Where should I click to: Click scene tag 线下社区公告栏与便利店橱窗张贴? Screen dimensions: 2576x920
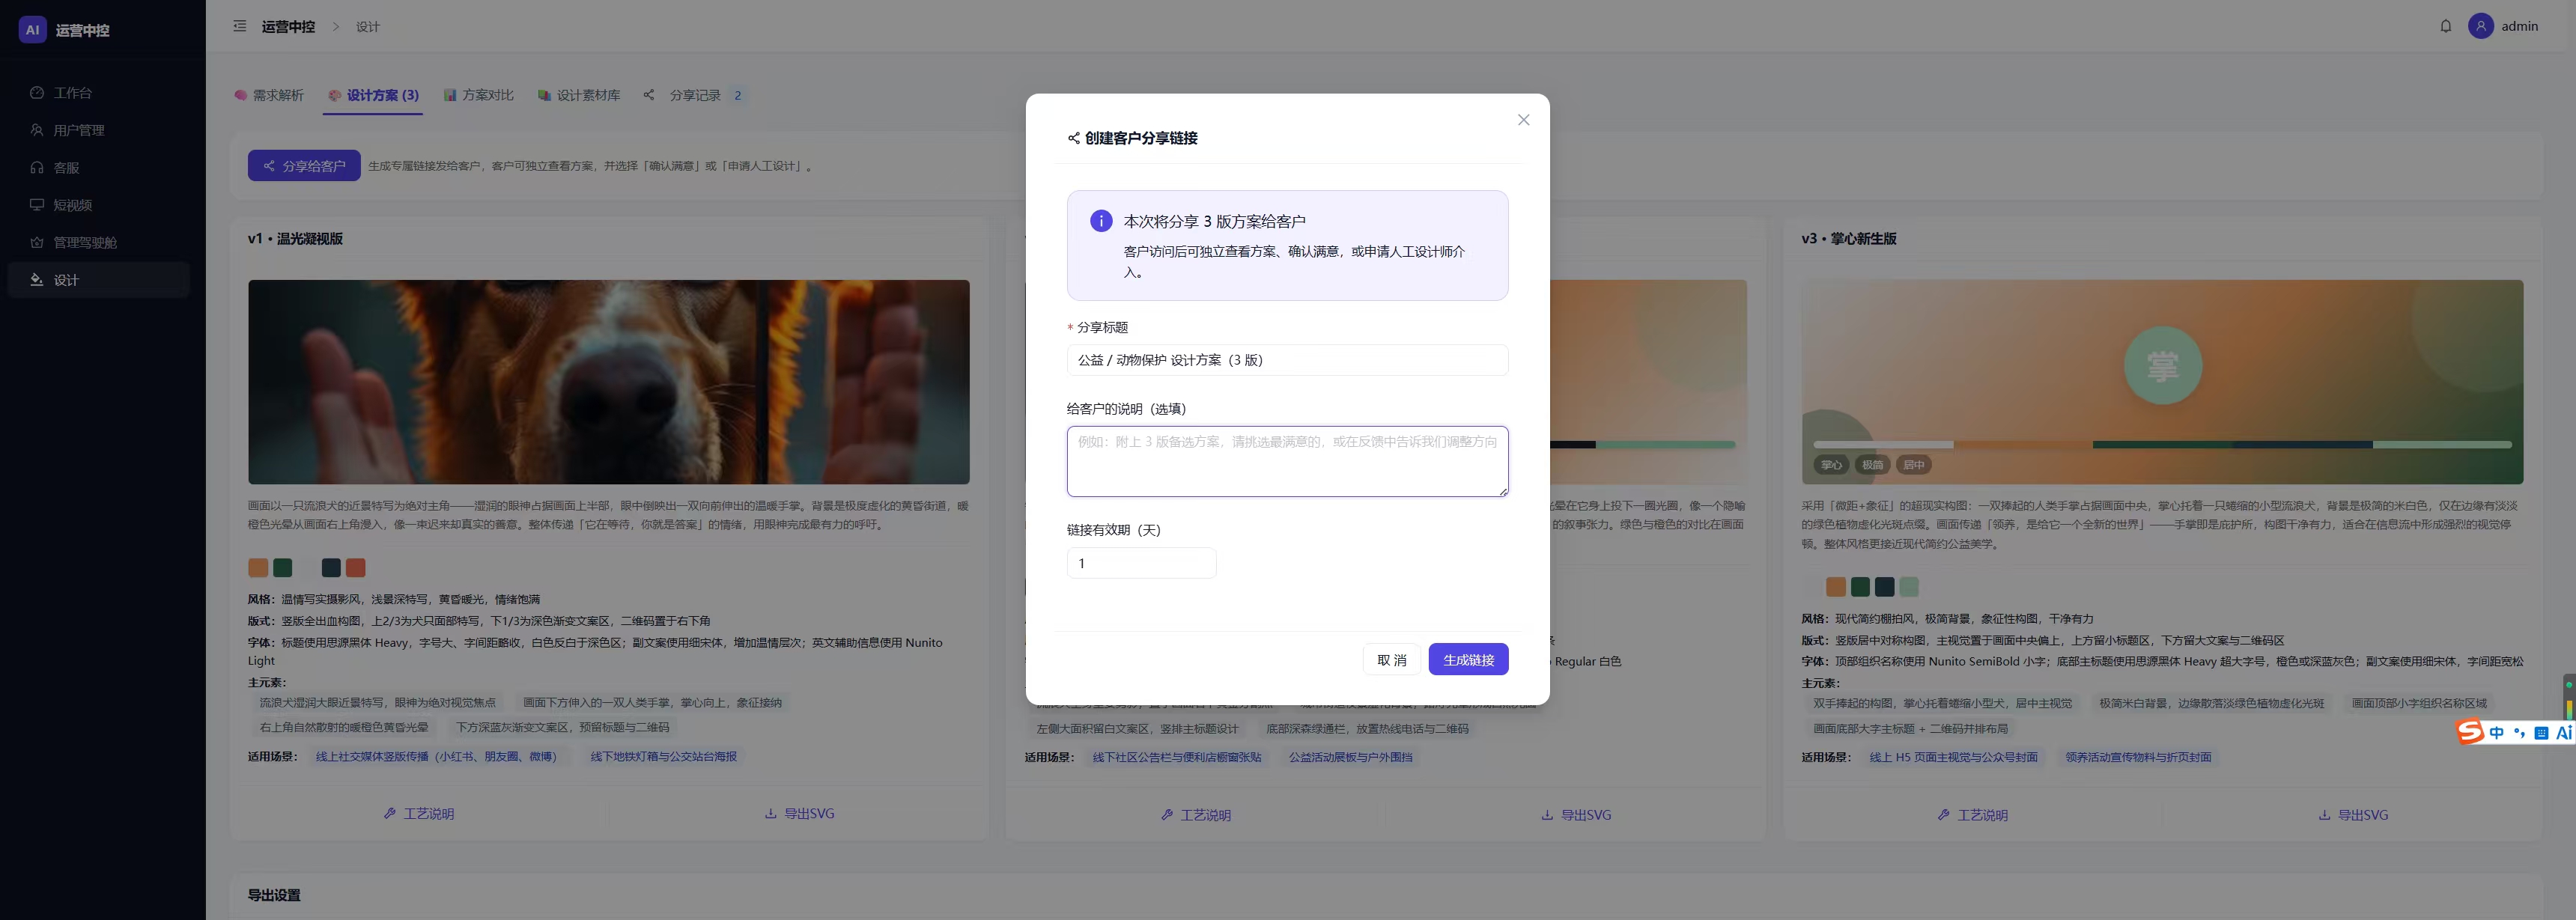[x=1177, y=758]
